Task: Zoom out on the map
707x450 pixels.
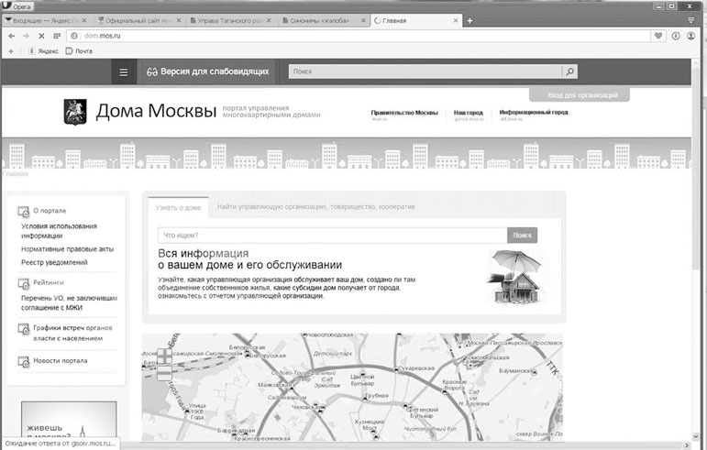Action: [x=164, y=373]
